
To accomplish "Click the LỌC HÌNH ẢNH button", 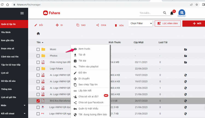I will 168,24.
